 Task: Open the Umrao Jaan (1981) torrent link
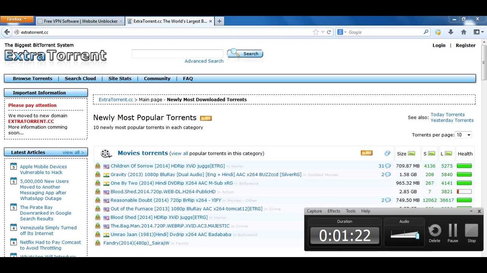(x=171, y=234)
